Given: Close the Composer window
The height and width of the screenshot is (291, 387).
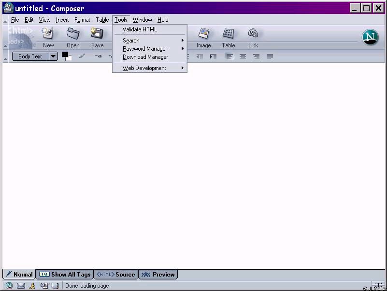Looking at the screenshot, I should pyautogui.click(x=378, y=8).
